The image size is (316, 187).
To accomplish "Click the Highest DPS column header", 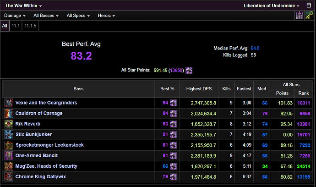I will tap(199, 89).
